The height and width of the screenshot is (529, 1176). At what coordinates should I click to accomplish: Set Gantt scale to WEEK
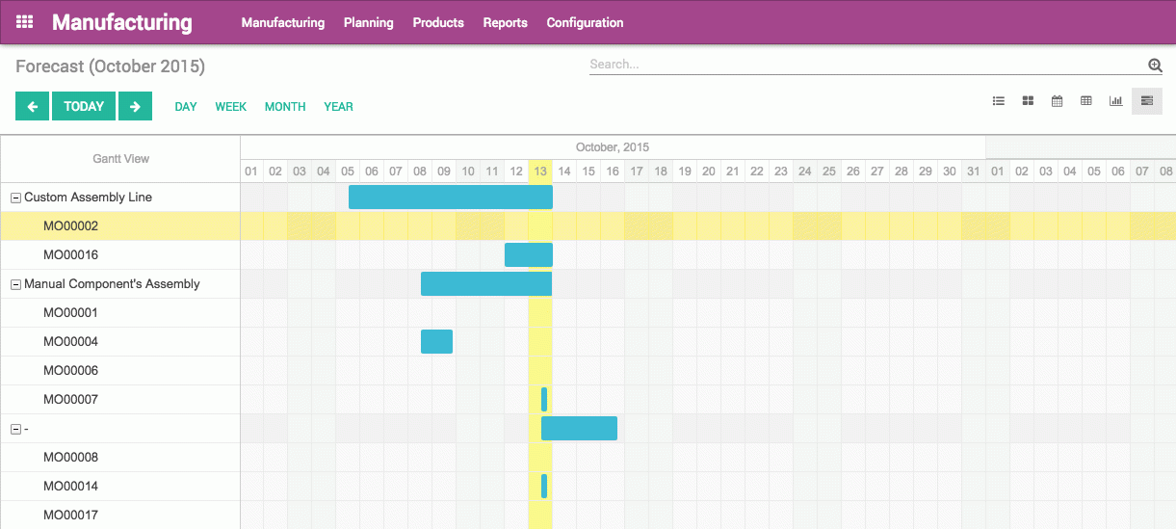(230, 107)
